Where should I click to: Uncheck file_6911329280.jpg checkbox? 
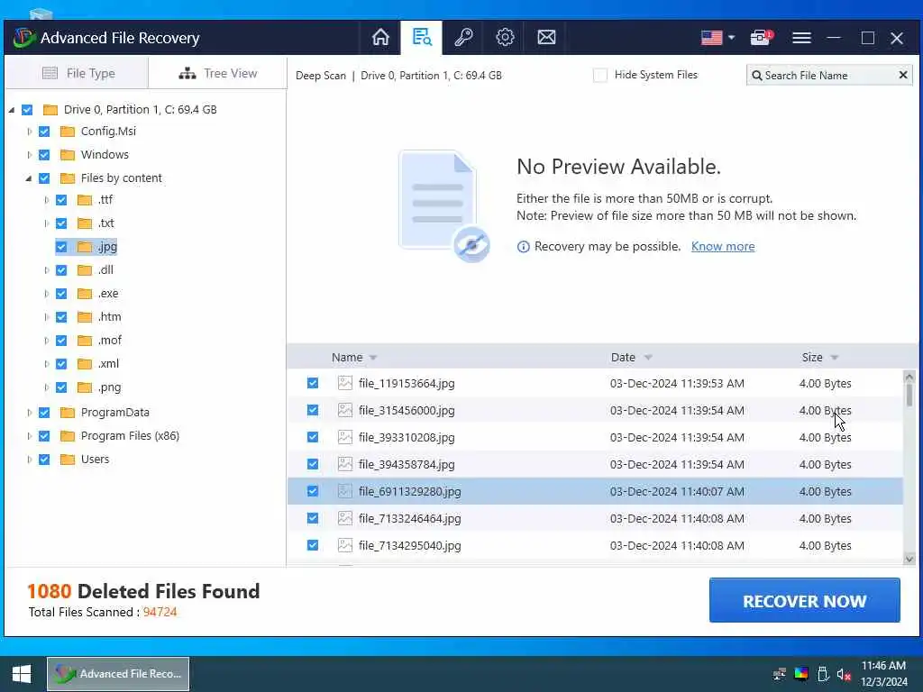pyautogui.click(x=313, y=491)
